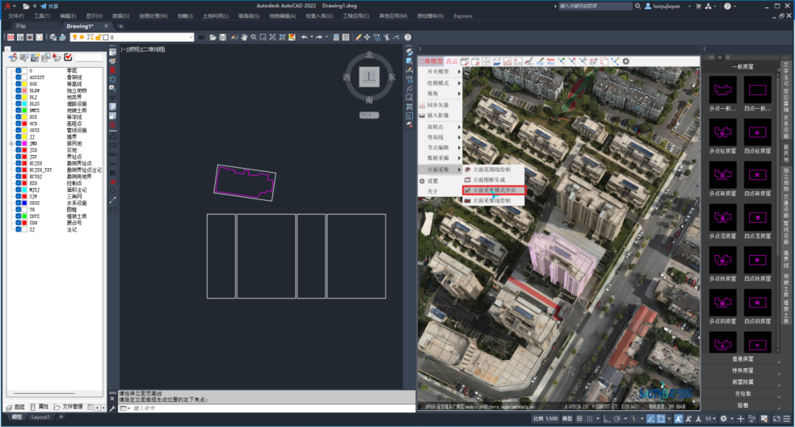Uncheck the DGX layer checkbox

click(x=18, y=84)
